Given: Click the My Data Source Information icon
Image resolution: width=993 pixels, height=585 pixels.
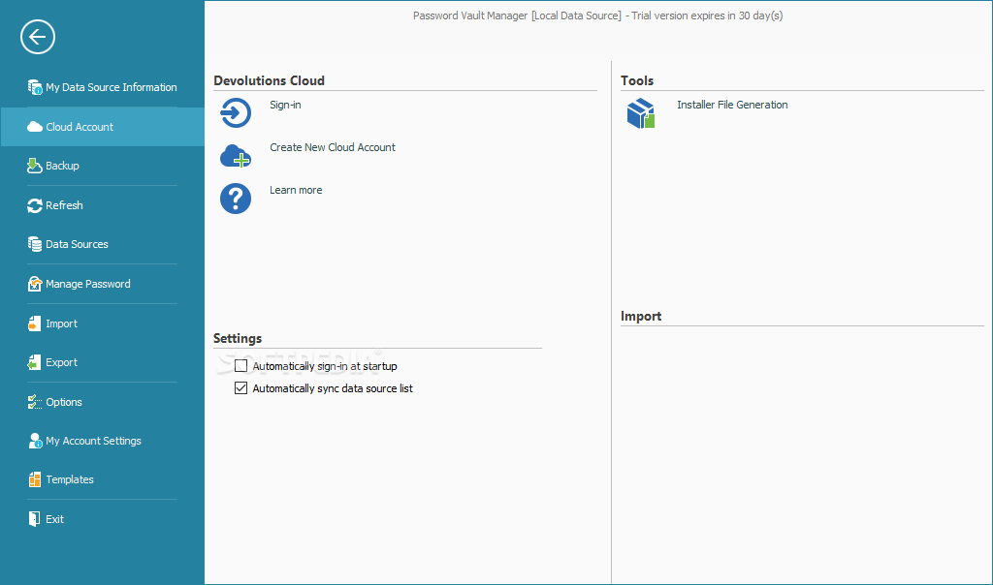Looking at the screenshot, I should [x=35, y=87].
